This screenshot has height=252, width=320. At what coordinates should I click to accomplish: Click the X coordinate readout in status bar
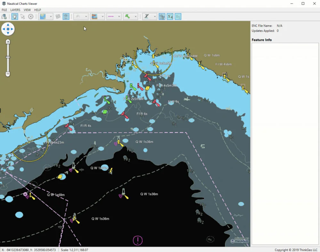tap(15, 250)
